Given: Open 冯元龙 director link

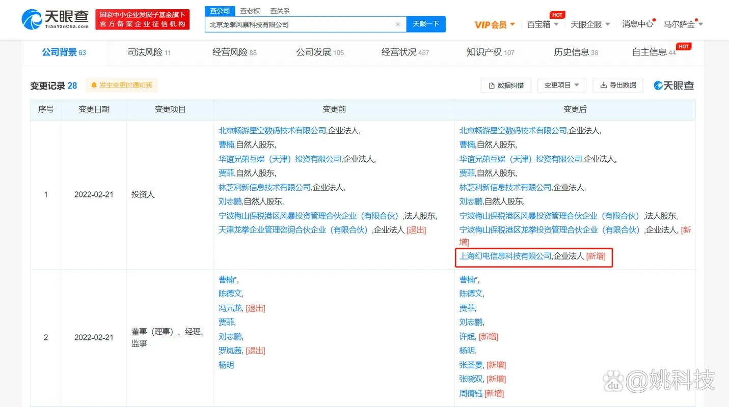Looking at the screenshot, I should point(231,308).
